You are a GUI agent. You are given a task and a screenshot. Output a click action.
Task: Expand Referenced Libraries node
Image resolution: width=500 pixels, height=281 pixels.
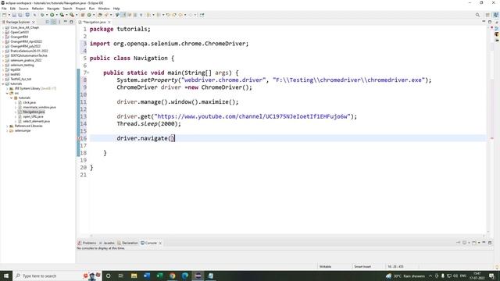[7, 126]
